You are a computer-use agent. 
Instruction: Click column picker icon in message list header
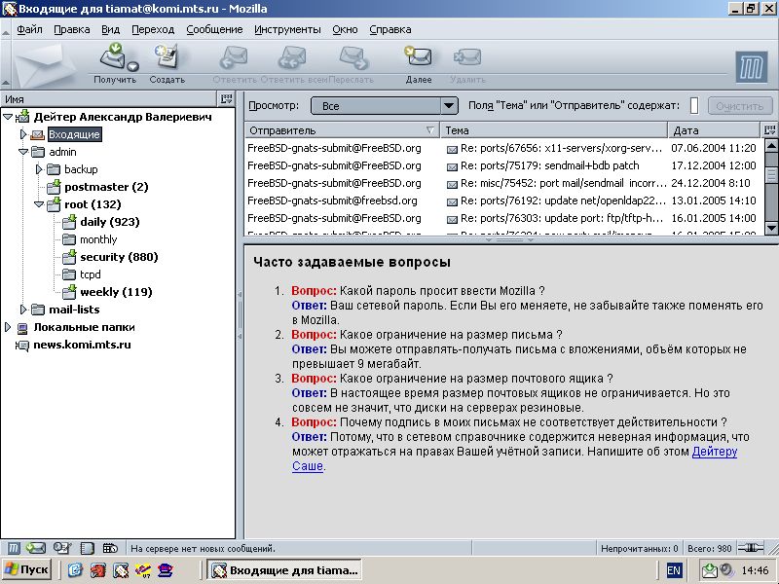click(770, 129)
